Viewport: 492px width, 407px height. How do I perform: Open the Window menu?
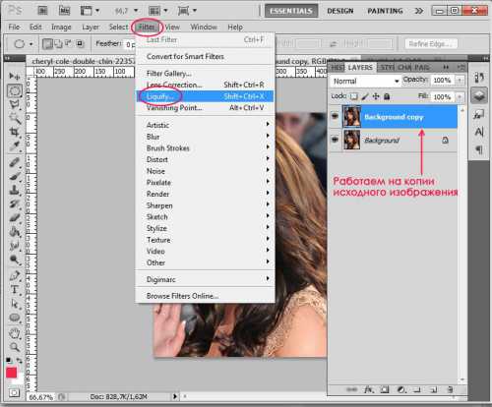(x=204, y=27)
